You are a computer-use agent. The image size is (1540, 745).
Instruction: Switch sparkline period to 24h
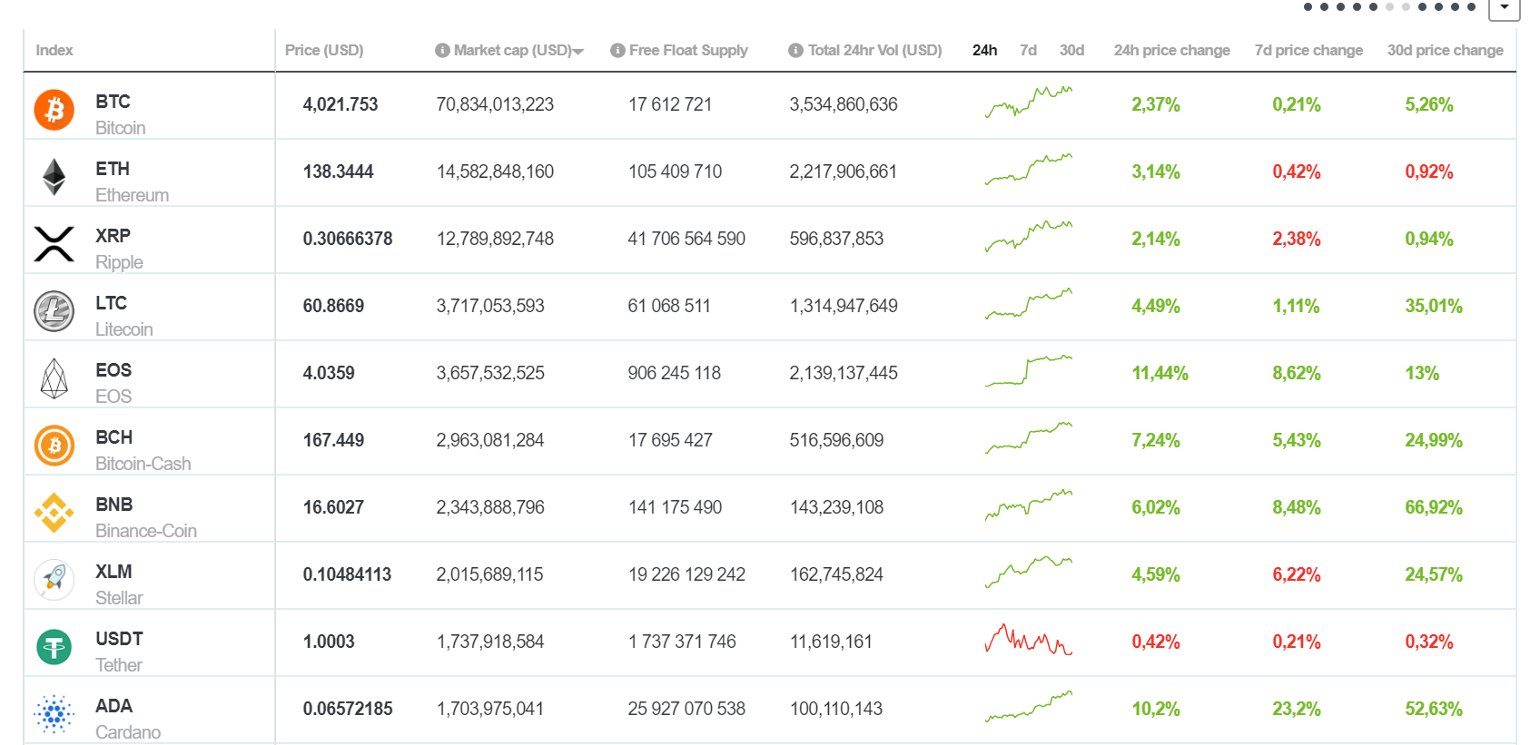coord(984,50)
